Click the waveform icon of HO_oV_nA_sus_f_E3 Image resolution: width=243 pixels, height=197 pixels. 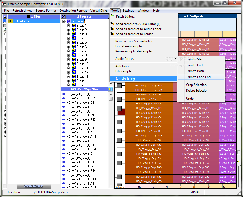point(64,111)
